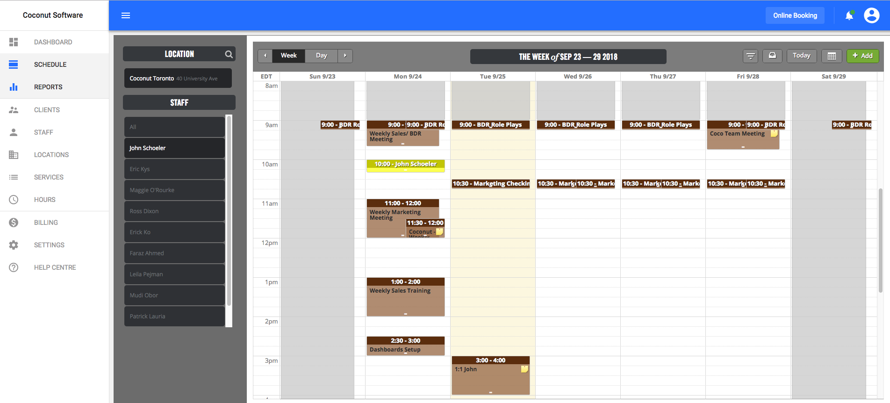
Task: Open the date picker grid icon
Action: click(832, 56)
